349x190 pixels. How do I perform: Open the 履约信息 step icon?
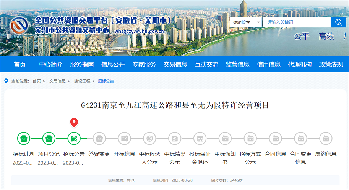pos(326,138)
